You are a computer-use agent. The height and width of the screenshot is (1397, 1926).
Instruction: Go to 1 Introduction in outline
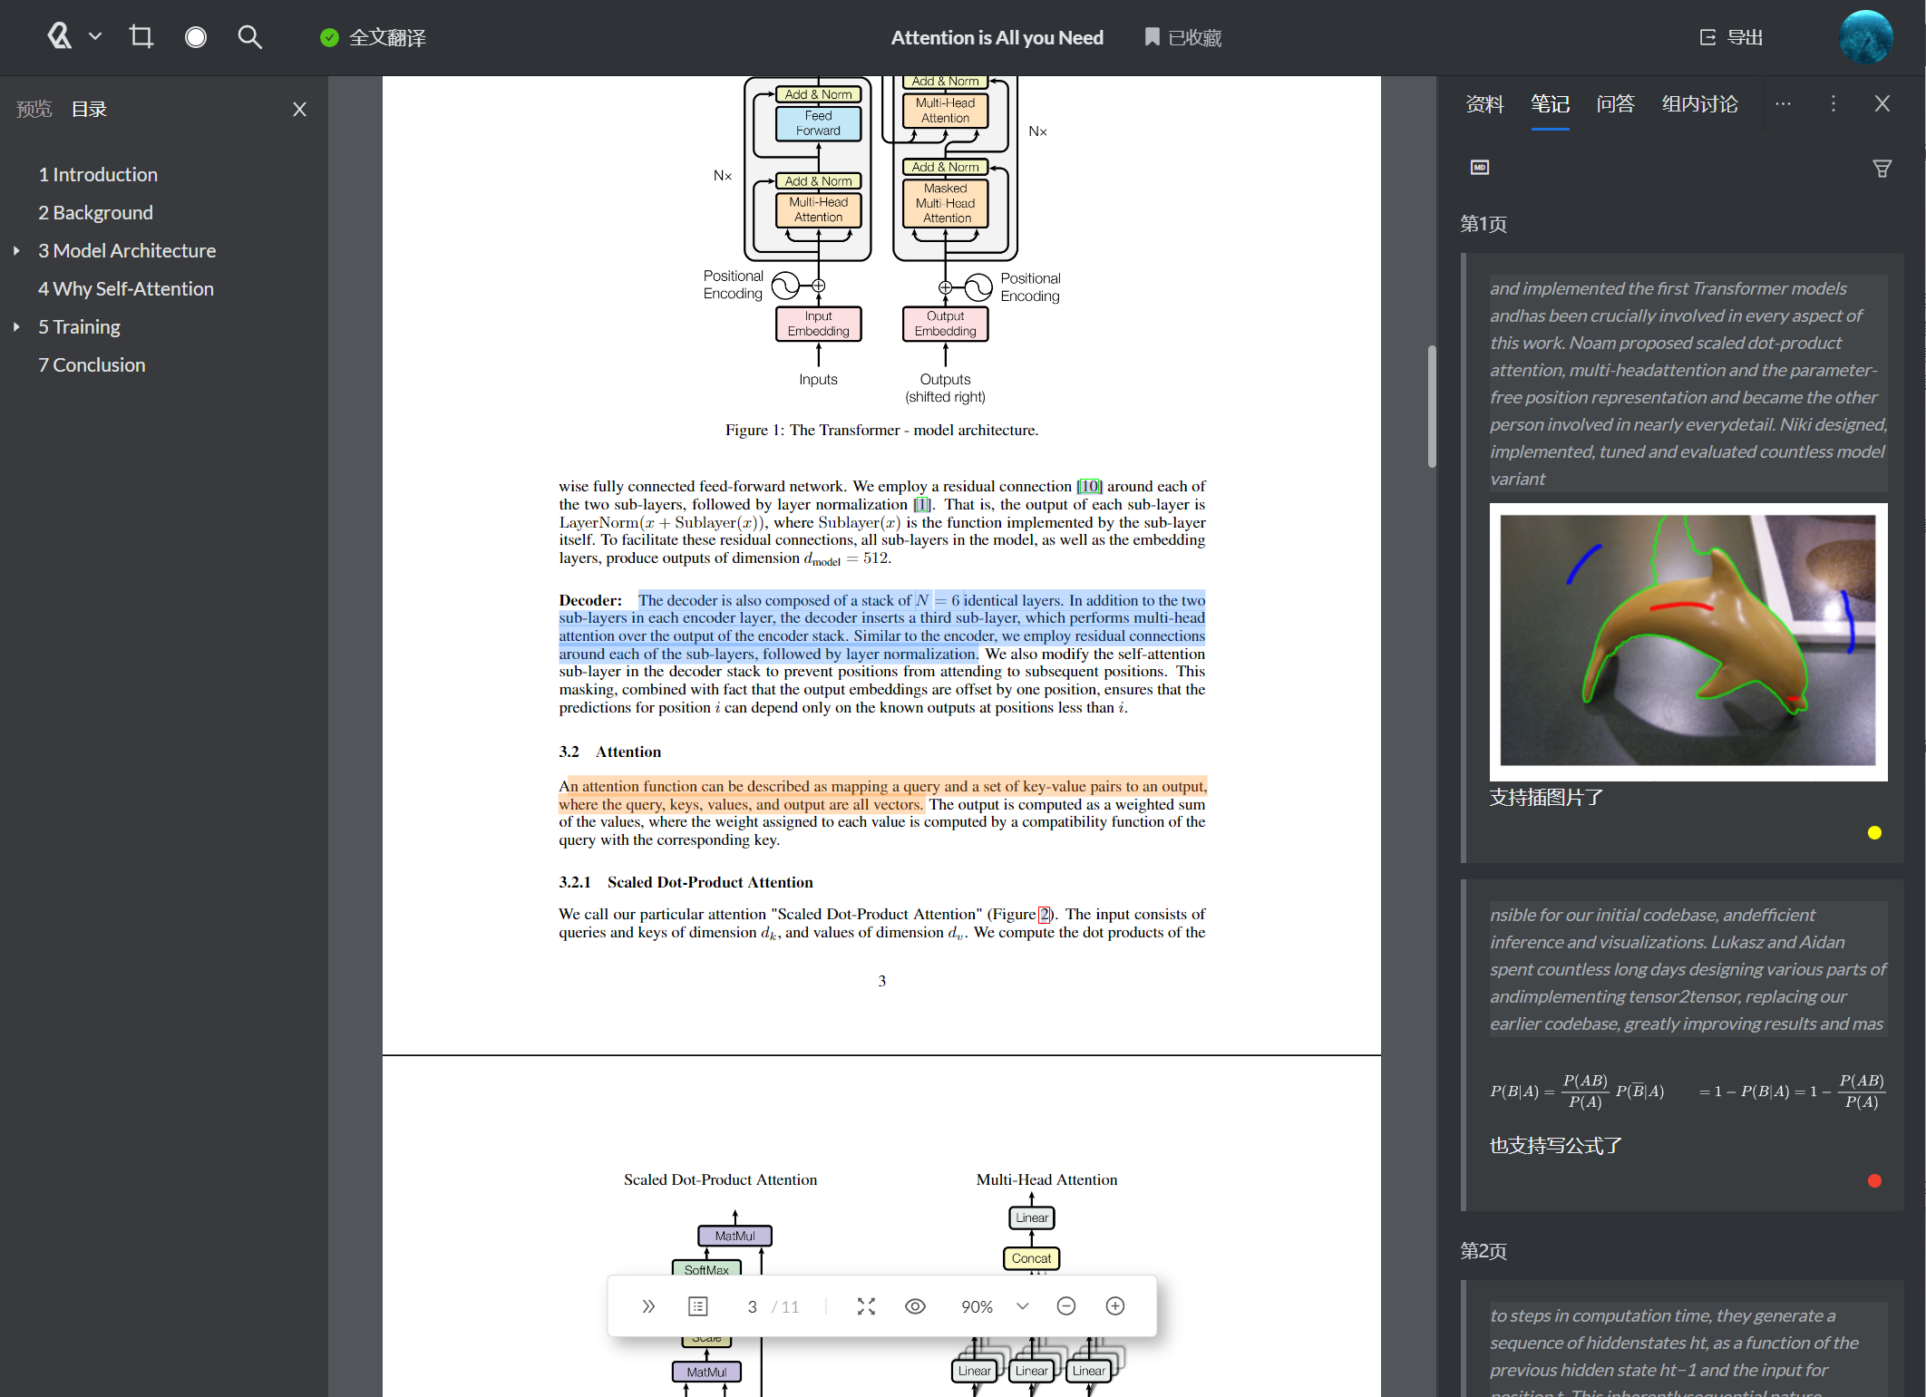(x=98, y=174)
